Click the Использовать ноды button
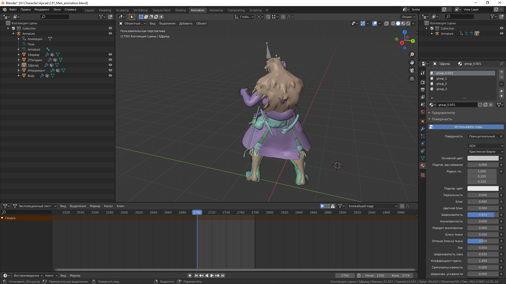Image resolution: width=506 pixels, height=284 pixels. point(468,127)
